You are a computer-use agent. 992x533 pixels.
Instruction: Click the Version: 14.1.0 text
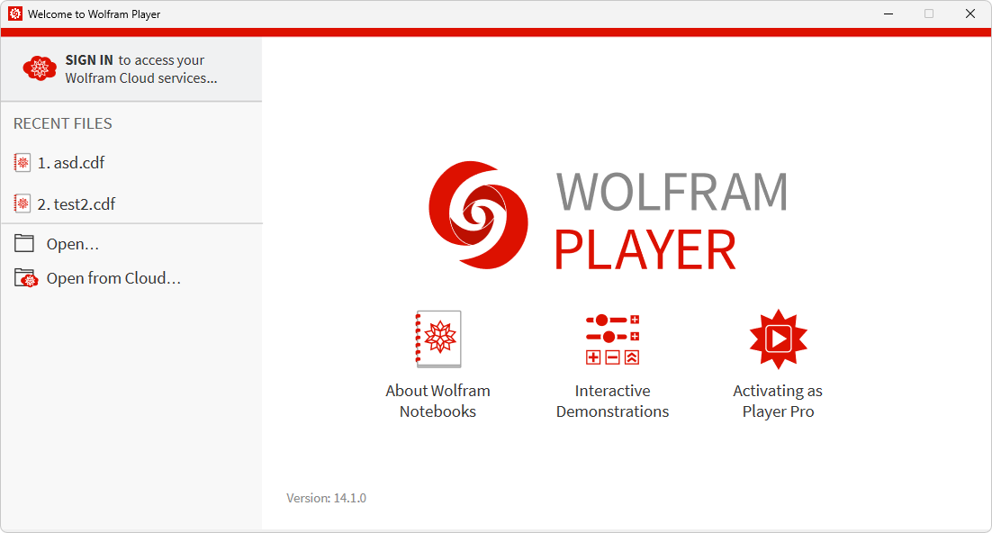[327, 498]
